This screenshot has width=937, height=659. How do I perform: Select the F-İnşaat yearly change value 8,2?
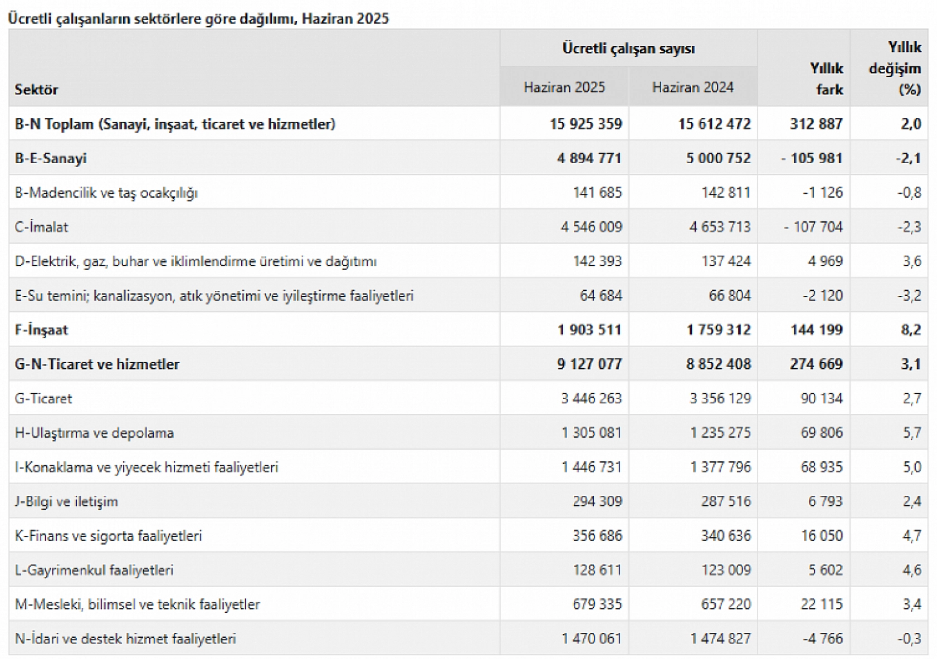point(911,330)
